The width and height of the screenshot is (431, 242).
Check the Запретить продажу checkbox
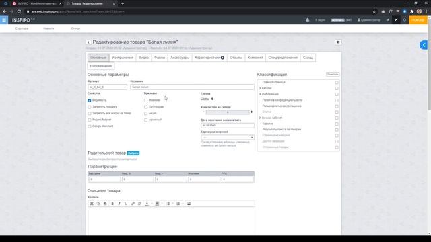point(90,107)
